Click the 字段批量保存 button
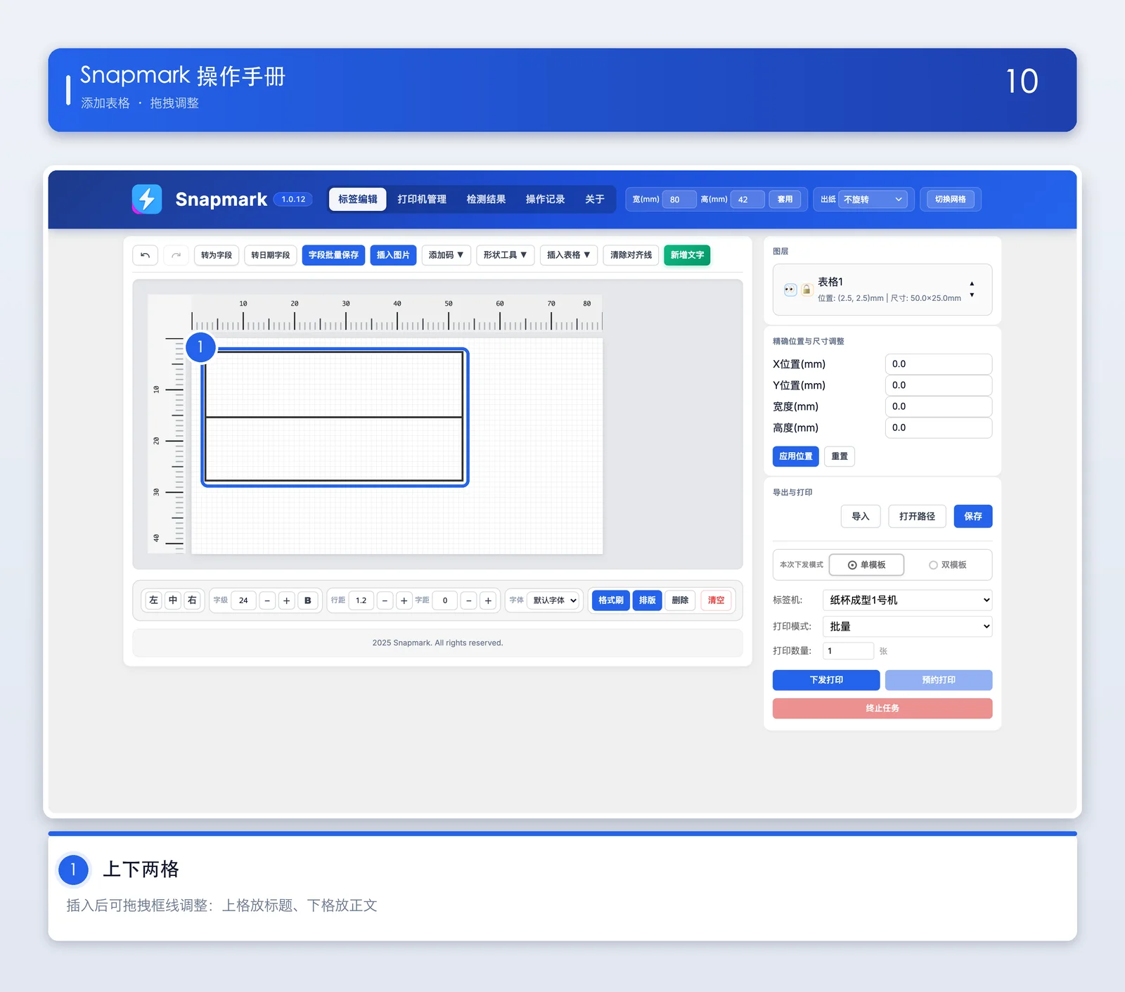 pos(333,255)
